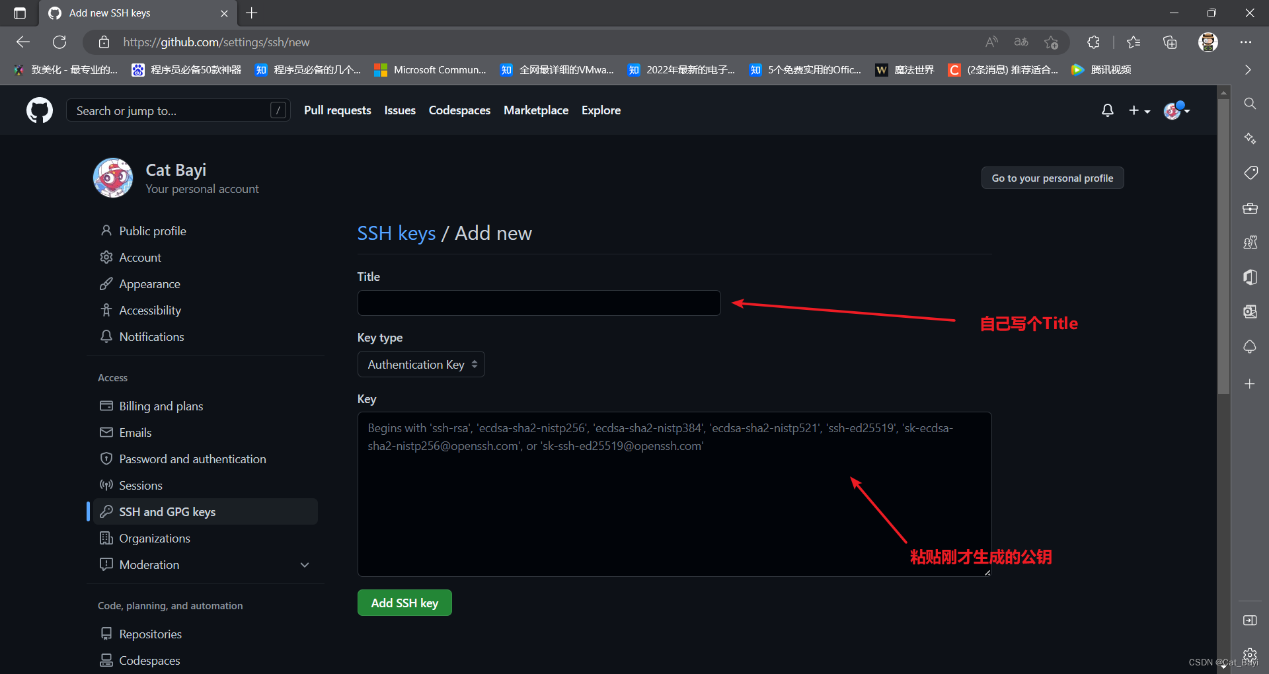Open the collections icon
Image resolution: width=1269 pixels, height=674 pixels.
coord(1170,42)
